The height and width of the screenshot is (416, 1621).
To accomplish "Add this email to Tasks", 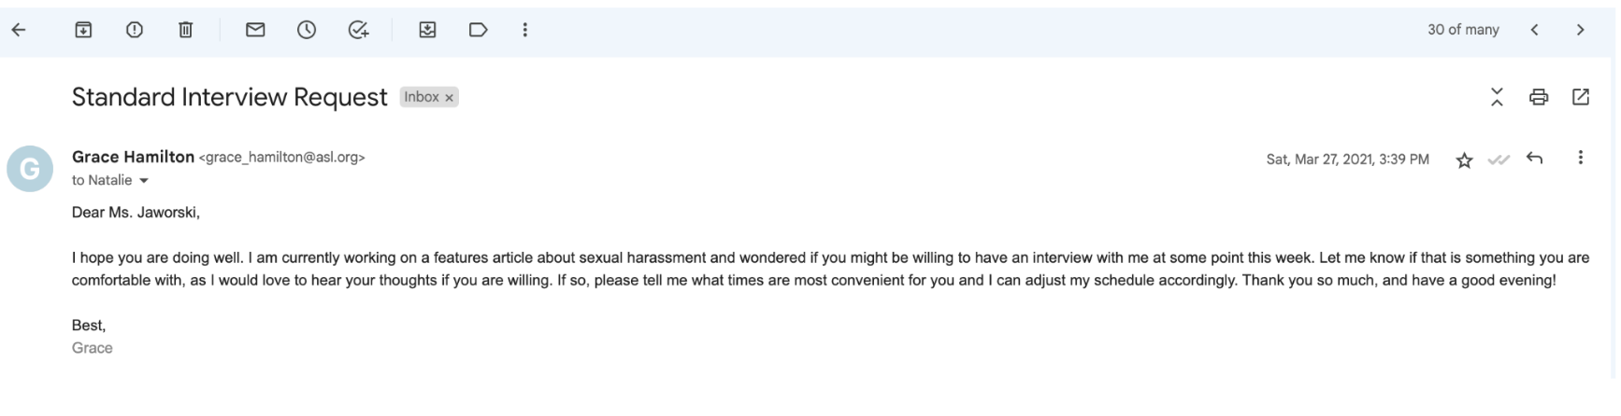I will coord(358,30).
